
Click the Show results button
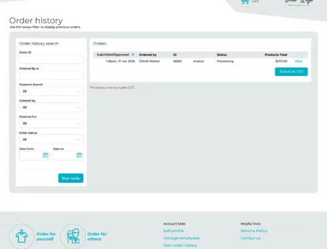click(x=71, y=178)
